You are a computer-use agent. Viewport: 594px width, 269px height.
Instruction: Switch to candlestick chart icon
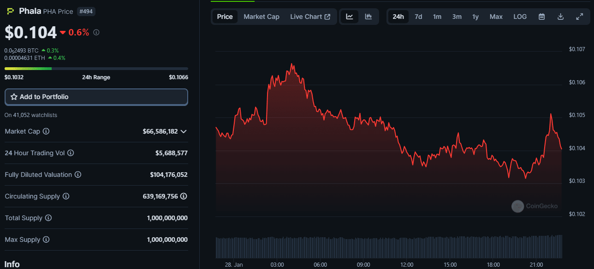[x=368, y=17]
